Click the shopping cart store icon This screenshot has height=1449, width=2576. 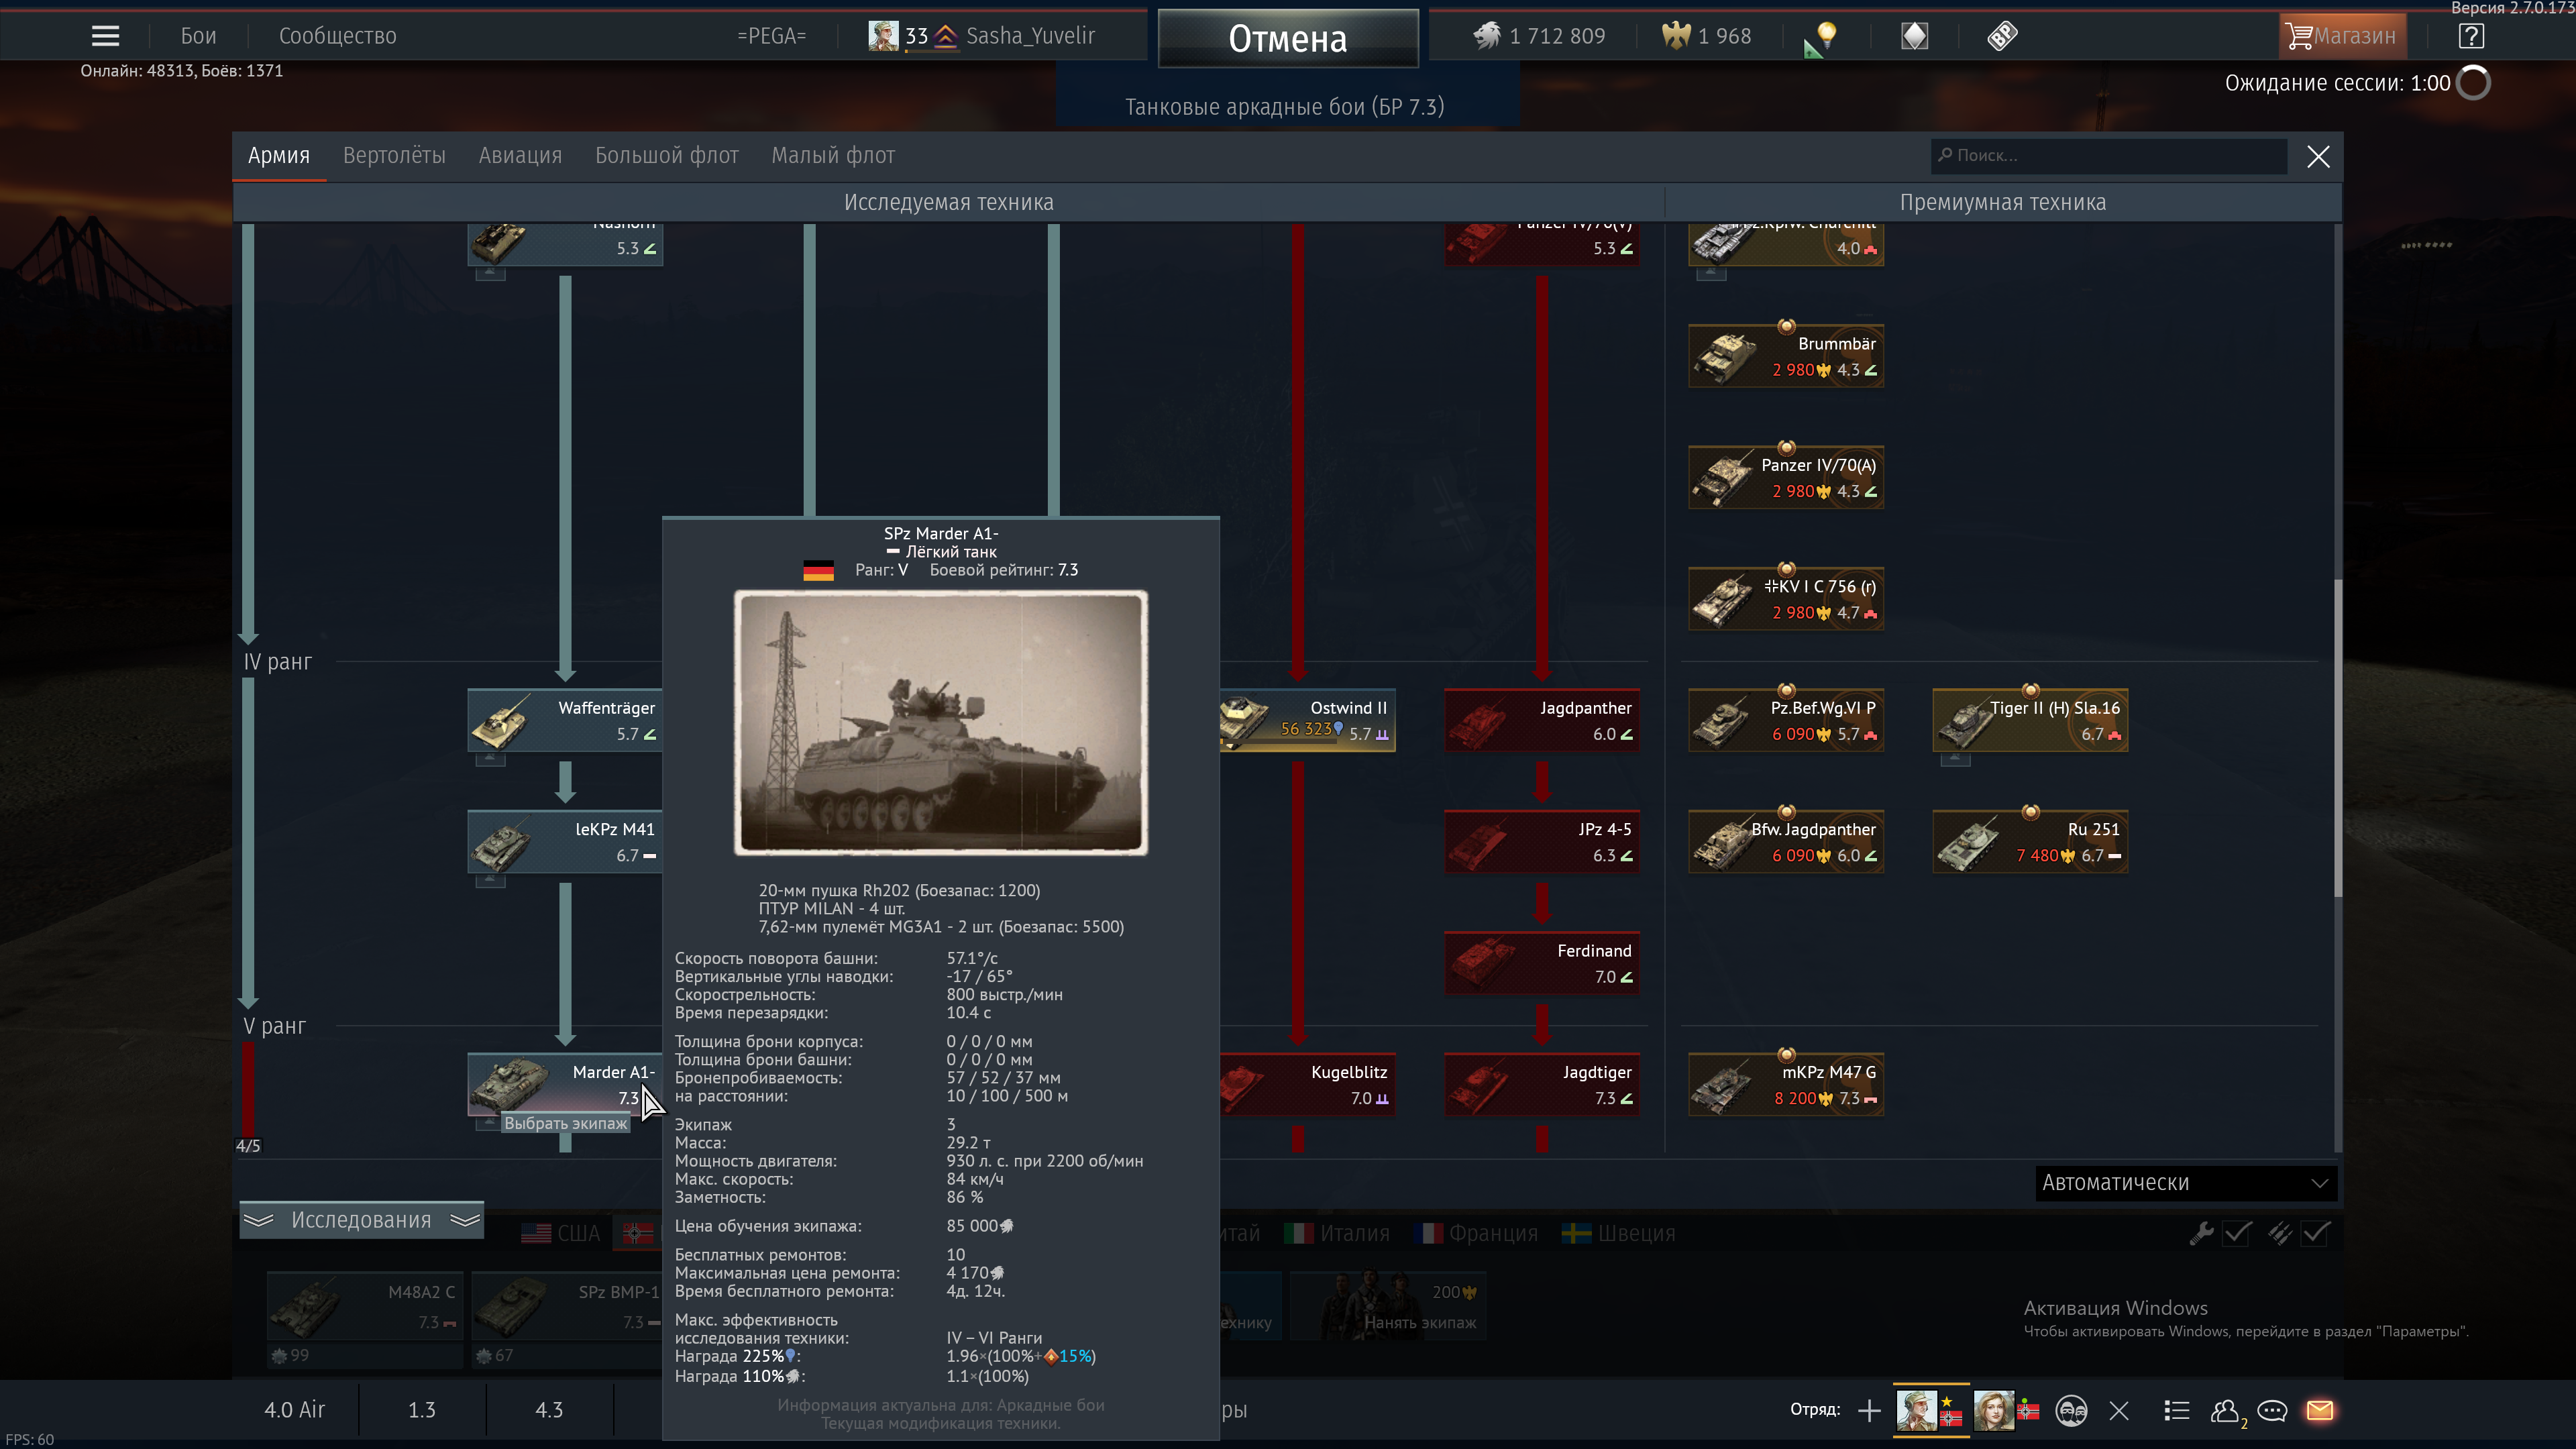click(2299, 36)
